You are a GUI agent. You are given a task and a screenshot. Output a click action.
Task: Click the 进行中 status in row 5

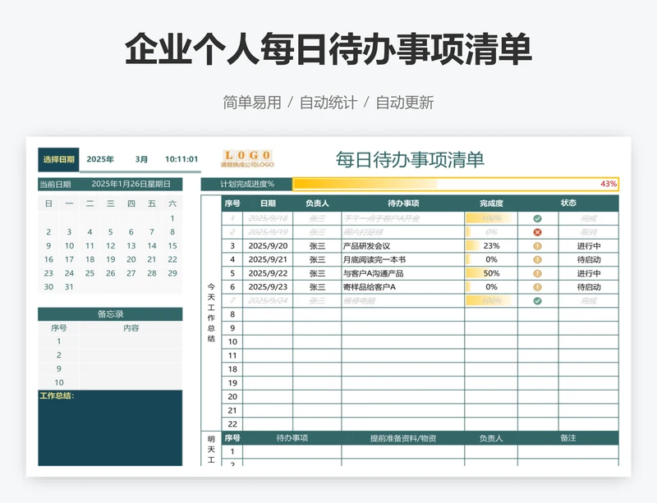588,273
